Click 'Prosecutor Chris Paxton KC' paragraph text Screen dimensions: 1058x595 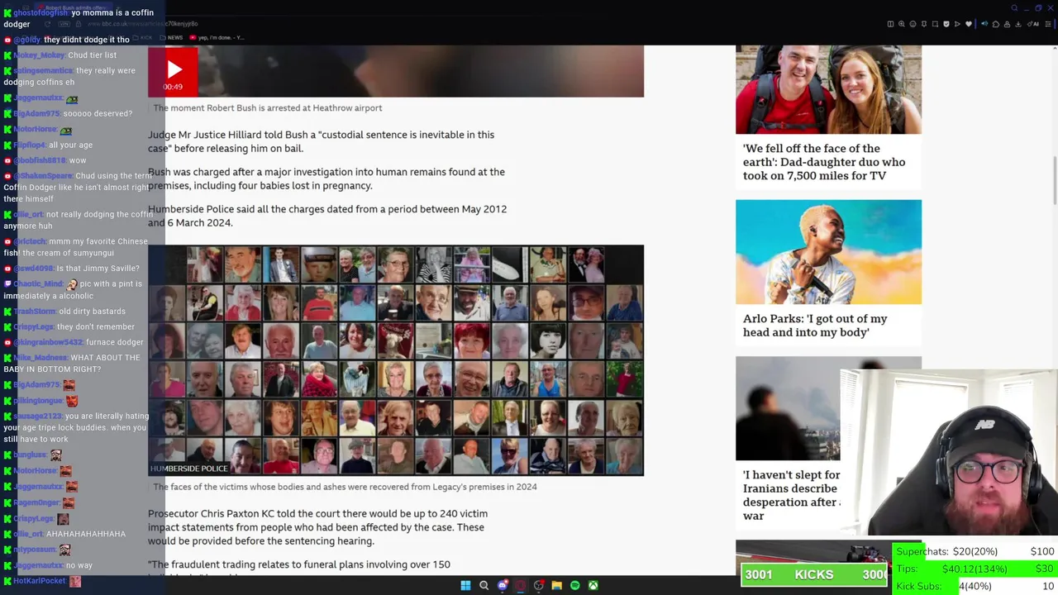pyautogui.click(x=317, y=527)
